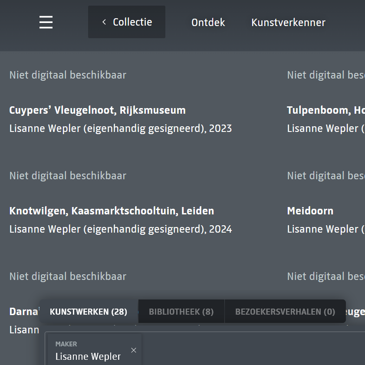Click image placeholder above Knotwilgen title

click(x=68, y=176)
